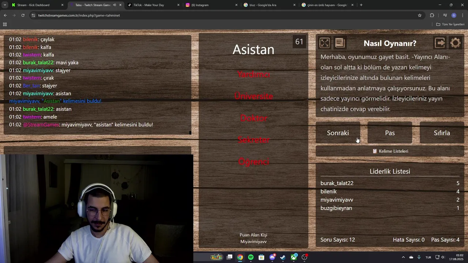Open Microsoft Store from the taskbar

pos(261,257)
